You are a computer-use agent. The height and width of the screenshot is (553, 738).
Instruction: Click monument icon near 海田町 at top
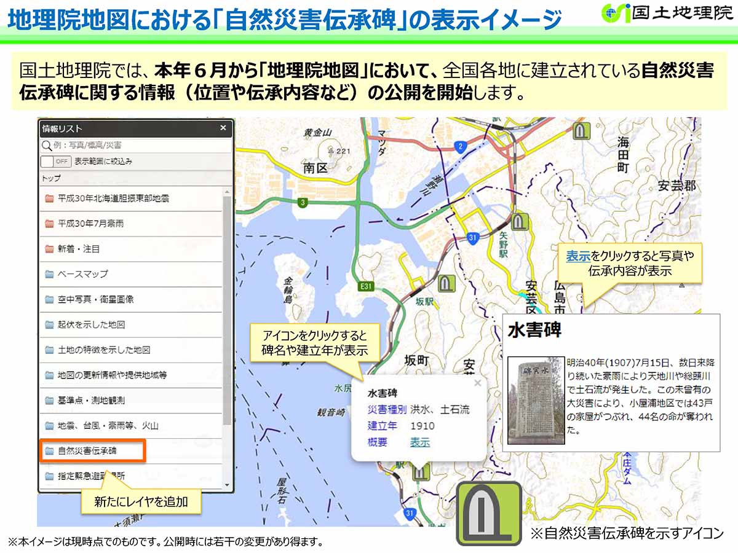581,131
